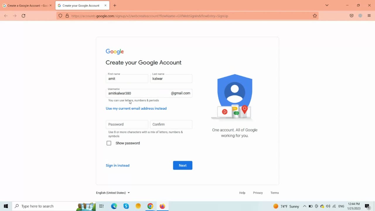Viewport: 375px width, 211px height.
Task: Click the padlock site security icon
Action: pos(67,16)
